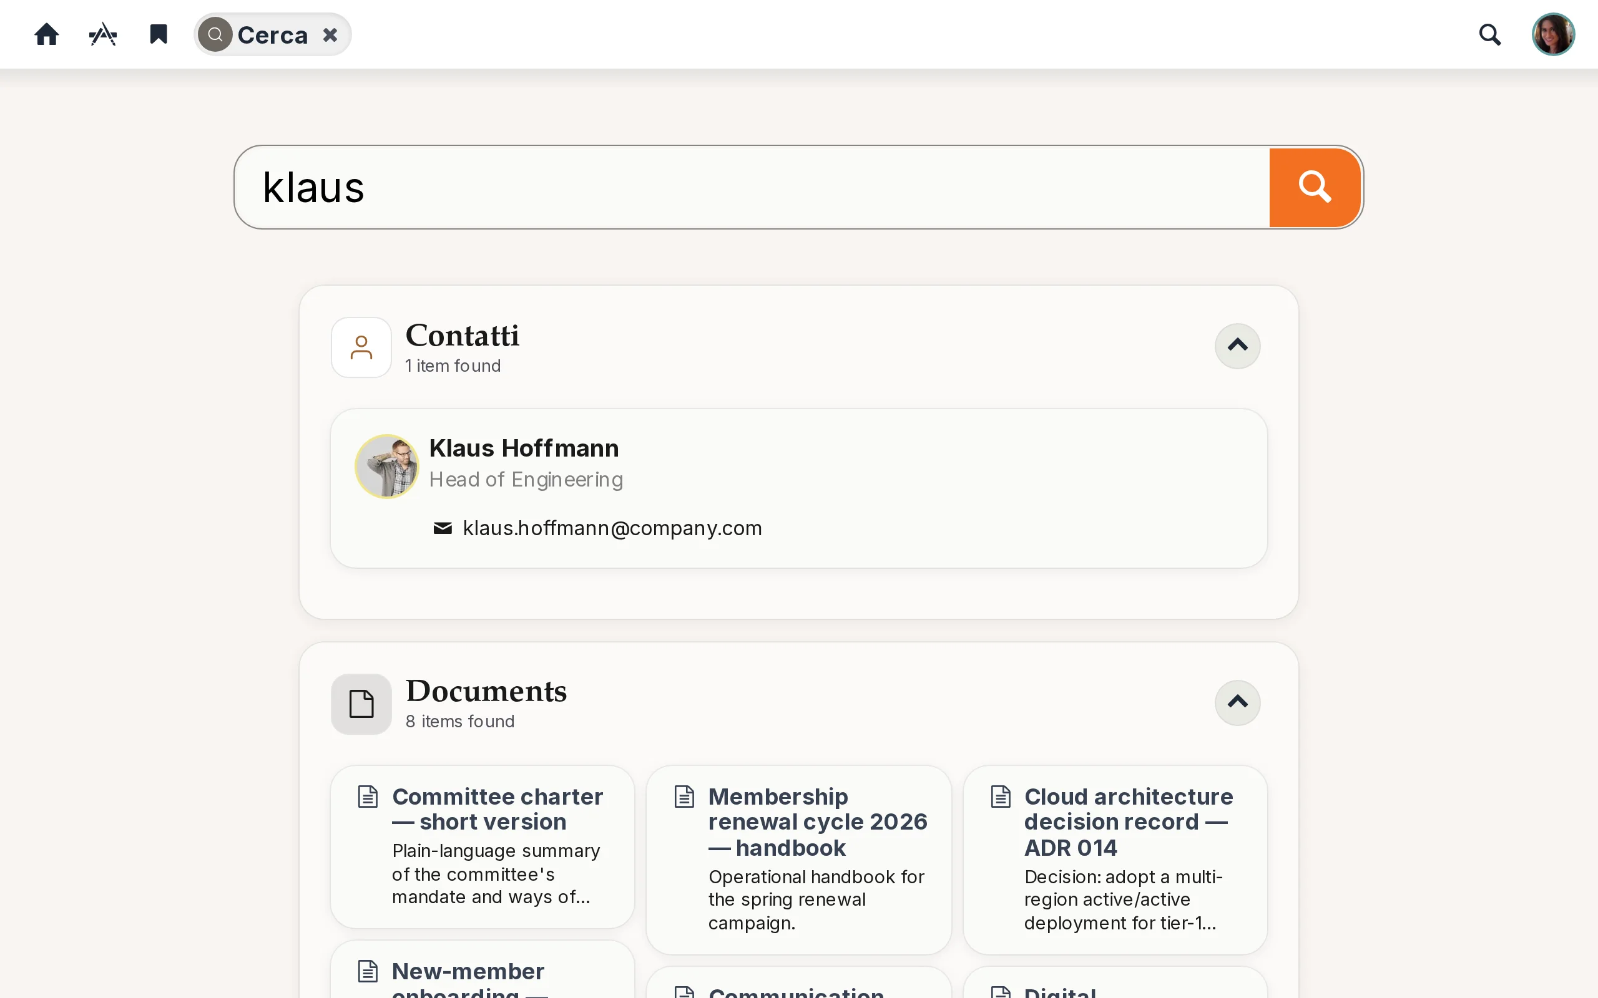
Task: Click the Contatti person icon
Action: pyautogui.click(x=361, y=347)
